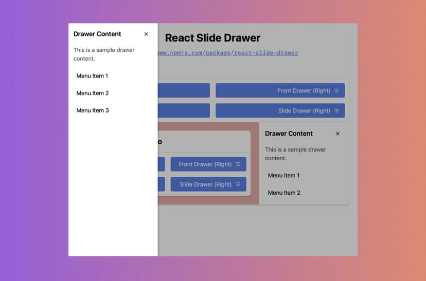Open the npmjs react-slide-drawer package link

pos(228,53)
